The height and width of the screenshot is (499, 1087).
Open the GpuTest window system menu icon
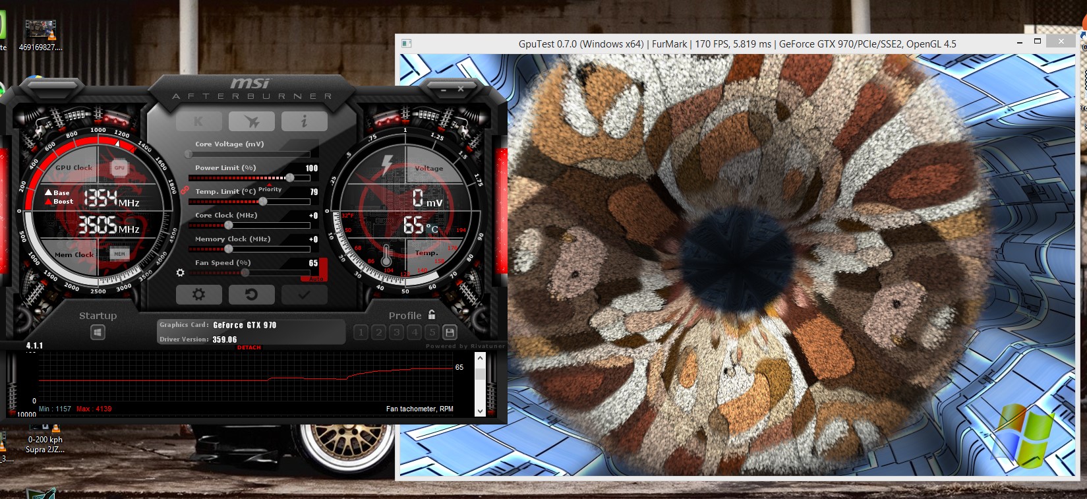coord(407,44)
